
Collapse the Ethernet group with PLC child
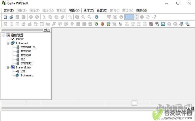click(8, 43)
